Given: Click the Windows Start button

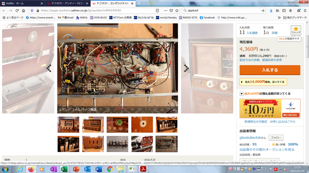Looking at the screenshot, I should point(5,169).
